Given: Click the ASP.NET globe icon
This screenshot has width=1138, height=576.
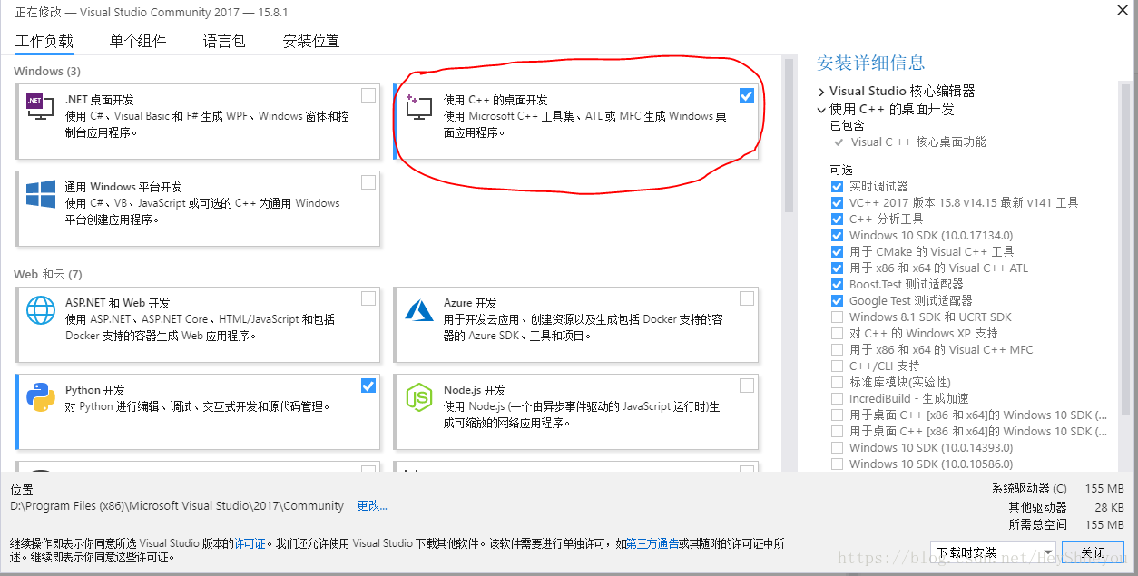Looking at the screenshot, I should 40,310.
